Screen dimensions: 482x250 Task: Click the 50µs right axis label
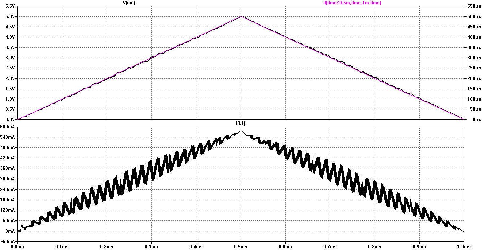[475, 109]
